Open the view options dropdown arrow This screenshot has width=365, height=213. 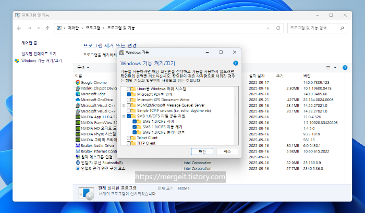point(335,68)
